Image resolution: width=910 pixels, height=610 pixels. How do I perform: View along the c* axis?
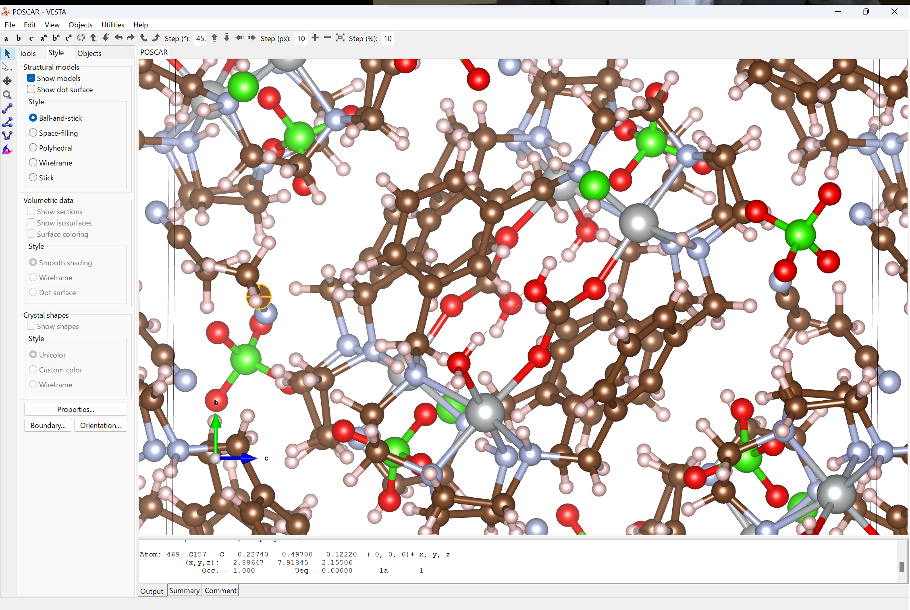tap(69, 38)
